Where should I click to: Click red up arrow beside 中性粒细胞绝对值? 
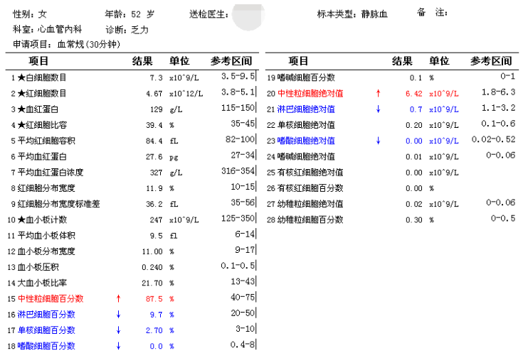coord(378,93)
